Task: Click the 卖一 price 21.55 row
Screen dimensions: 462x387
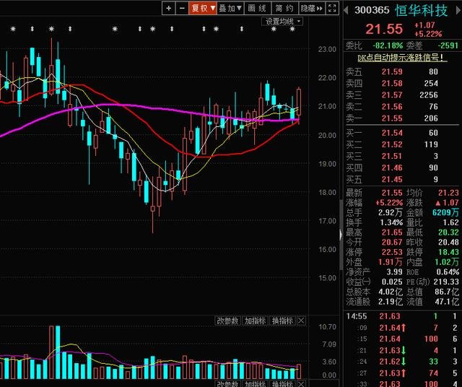Action: coord(402,118)
